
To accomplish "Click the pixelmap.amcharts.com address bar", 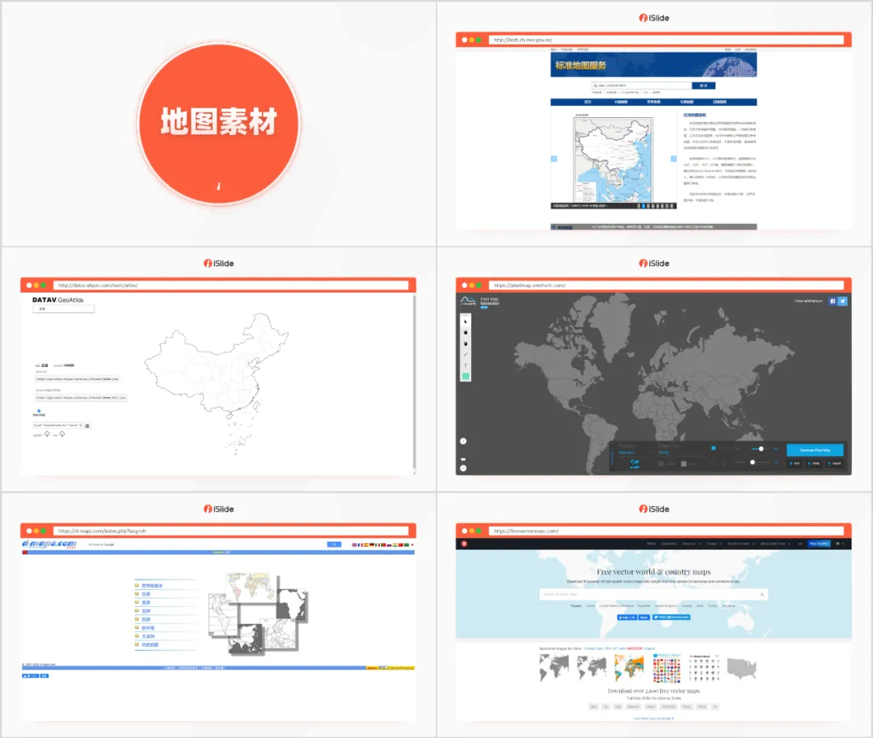I will coord(666,285).
